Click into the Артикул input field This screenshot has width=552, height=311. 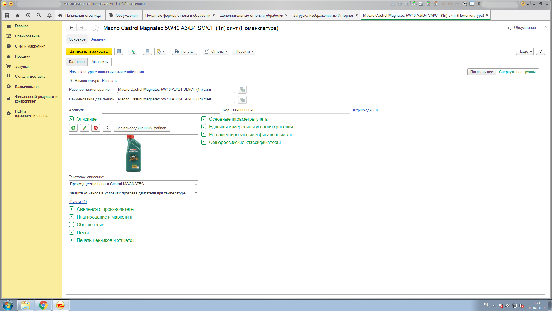pyautogui.click(x=161, y=110)
